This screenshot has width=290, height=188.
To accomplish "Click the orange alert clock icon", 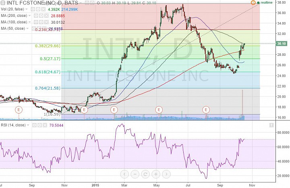I will click(x=253, y=2).
